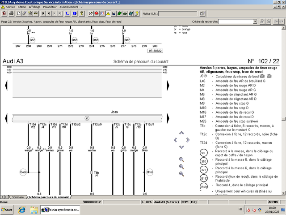Click the zoom-in magnifier icon
The image size is (286, 215).
pos(181,167)
